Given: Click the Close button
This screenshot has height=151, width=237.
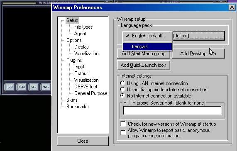Looking at the screenshot, I should coord(83,141).
